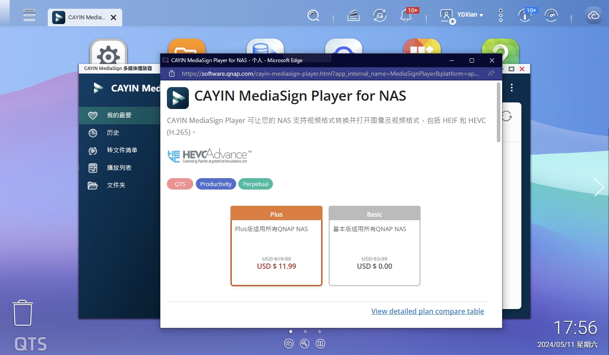Open the Control Panel gear desktop icon
The image size is (609, 355).
point(108,52)
